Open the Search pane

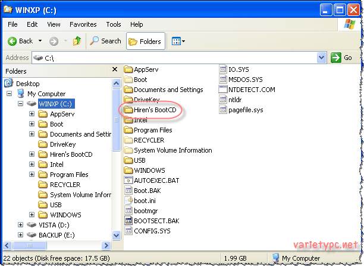[106, 41]
